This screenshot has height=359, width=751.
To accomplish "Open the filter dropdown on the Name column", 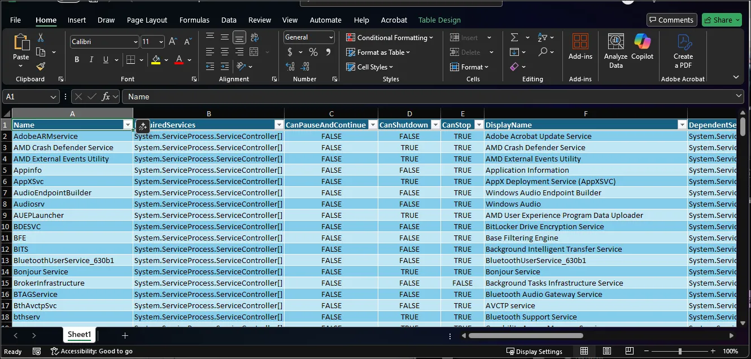I will (128, 124).
